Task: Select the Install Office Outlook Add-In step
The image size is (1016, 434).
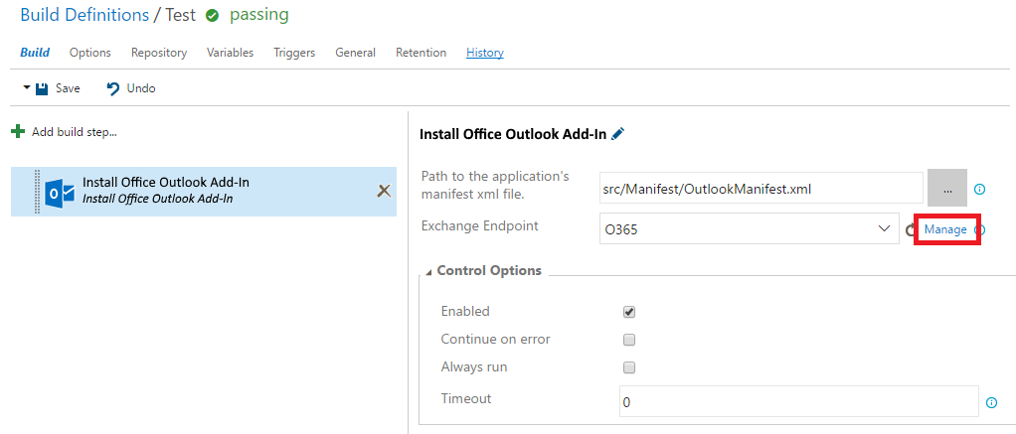Action: click(x=204, y=191)
